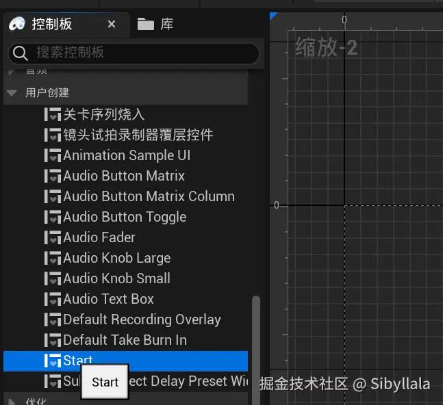
Task: Focus the 搜索控制板 search field
Action: pyautogui.click(x=134, y=53)
